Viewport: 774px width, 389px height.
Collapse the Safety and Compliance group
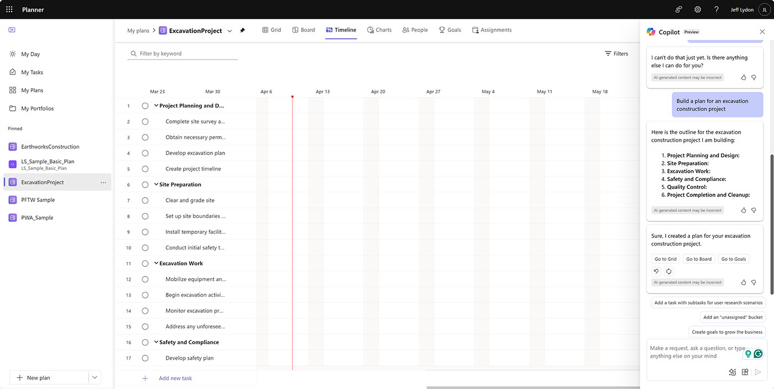[x=156, y=342]
